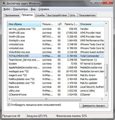Click the Завершить процесс button
Viewport: 115px width, 120px height.
(94, 106)
